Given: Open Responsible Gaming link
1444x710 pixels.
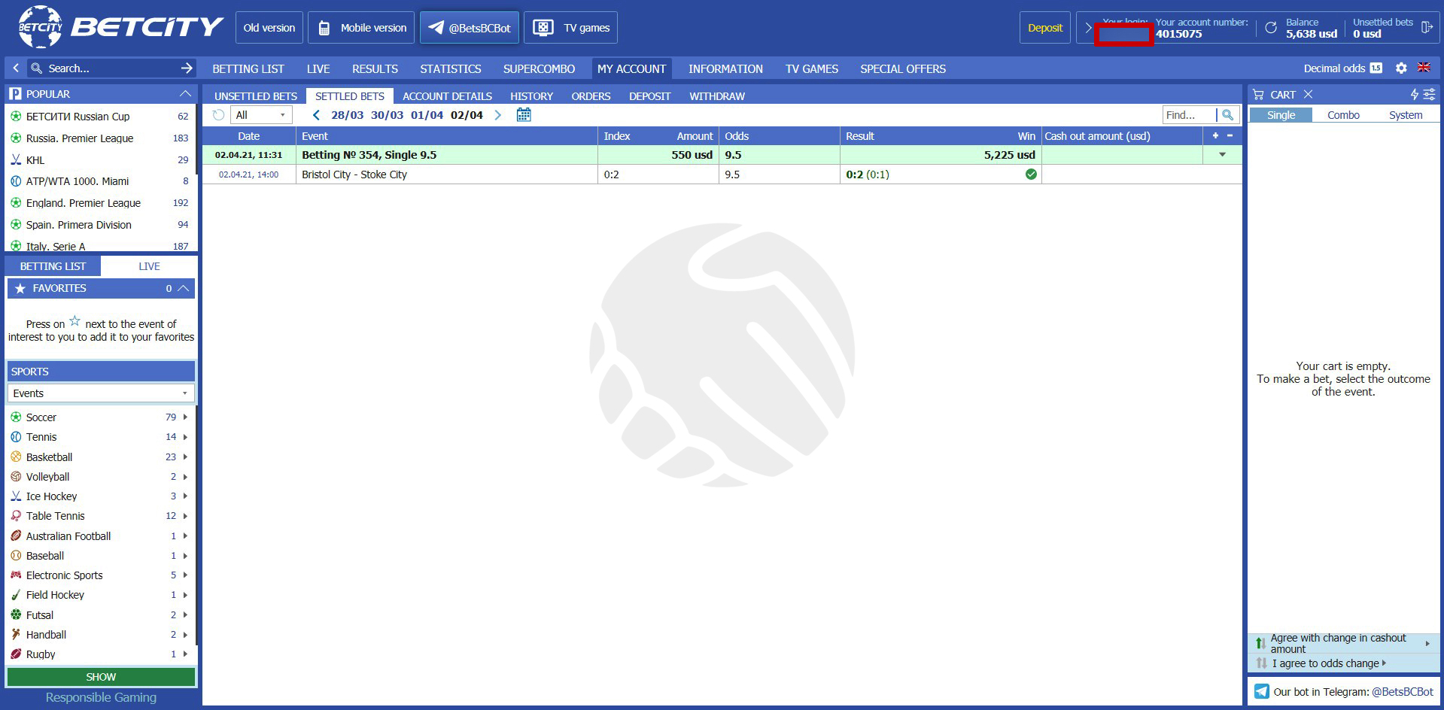Looking at the screenshot, I should tap(101, 697).
